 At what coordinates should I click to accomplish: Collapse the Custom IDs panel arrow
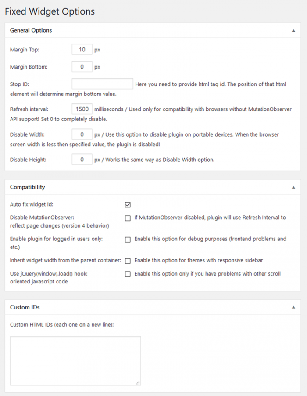pos(293,307)
